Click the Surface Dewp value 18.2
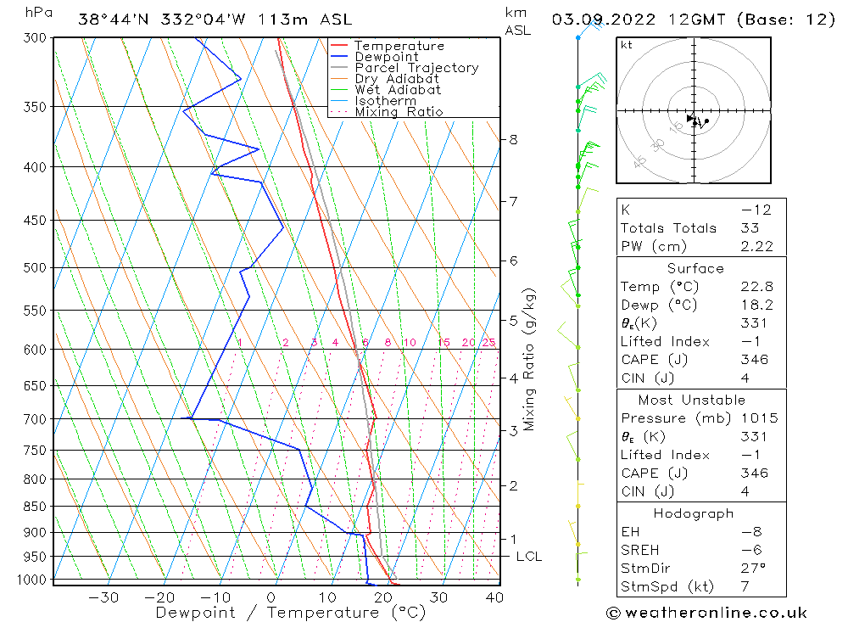 click(757, 305)
